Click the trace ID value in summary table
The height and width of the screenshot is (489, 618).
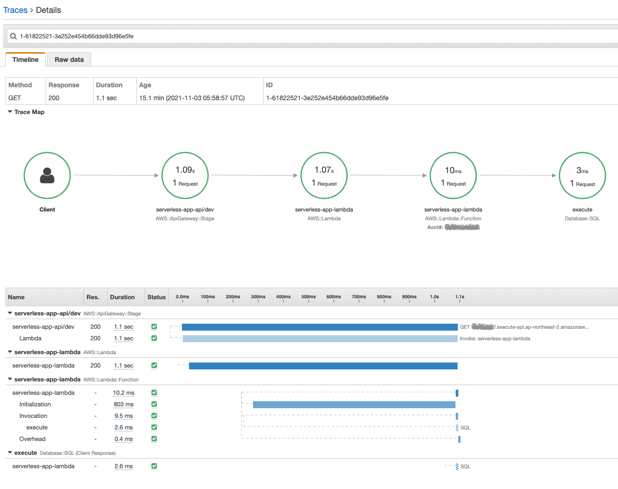click(327, 98)
